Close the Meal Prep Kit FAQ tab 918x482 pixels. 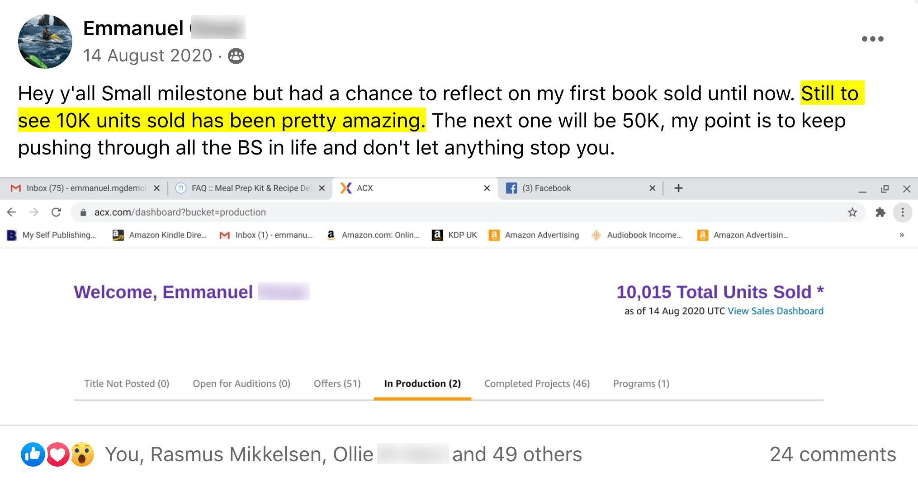tap(322, 188)
